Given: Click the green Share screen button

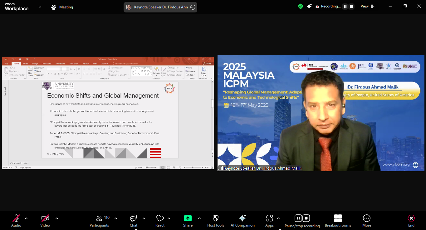Looking at the screenshot, I should [188, 218].
